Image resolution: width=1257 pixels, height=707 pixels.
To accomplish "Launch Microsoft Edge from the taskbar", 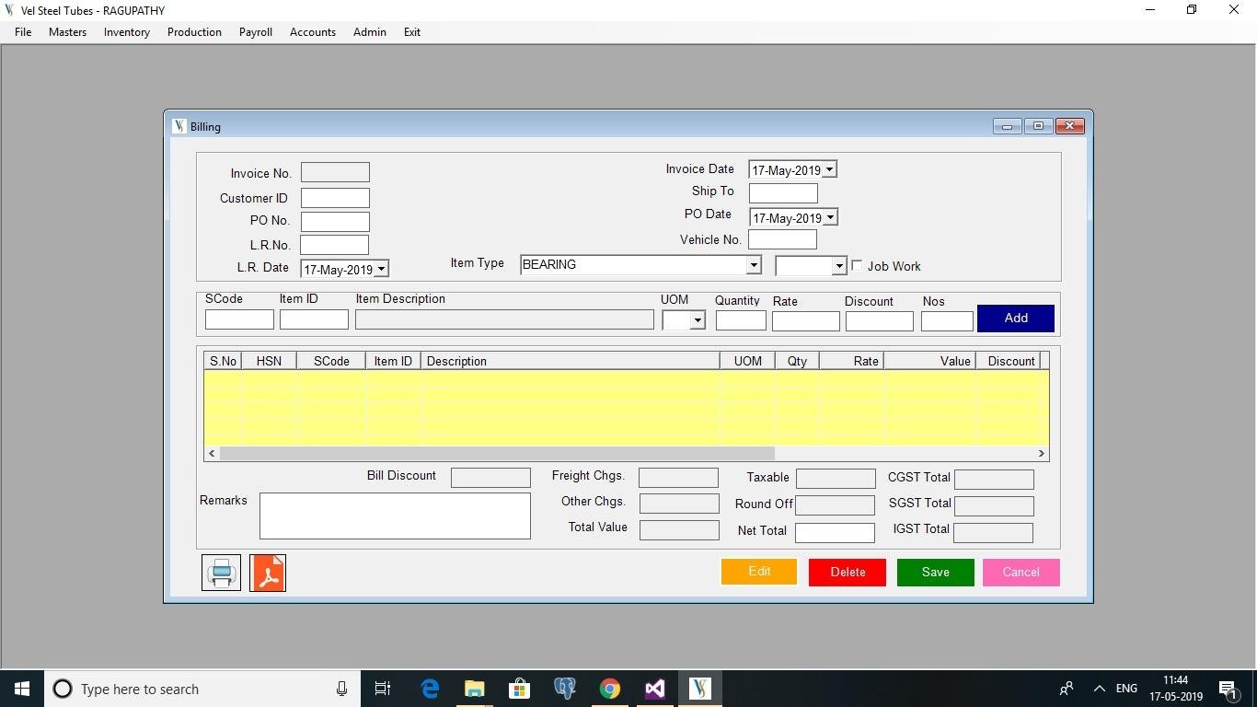I will click(x=430, y=689).
